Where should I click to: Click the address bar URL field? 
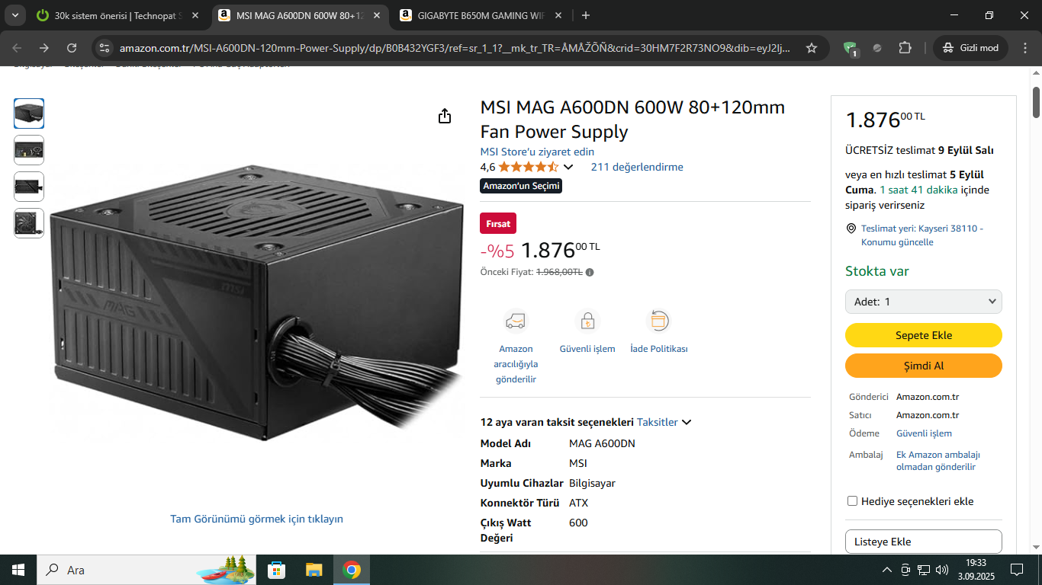point(454,48)
